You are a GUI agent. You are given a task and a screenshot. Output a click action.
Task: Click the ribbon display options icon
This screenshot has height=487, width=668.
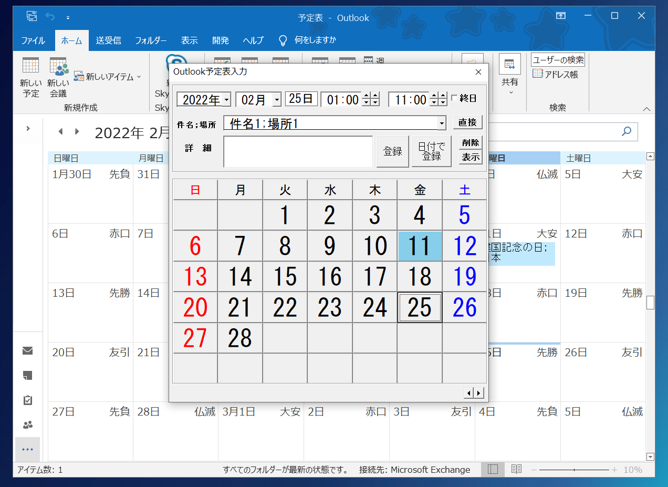pyautogui.click(x=561, y=16)
